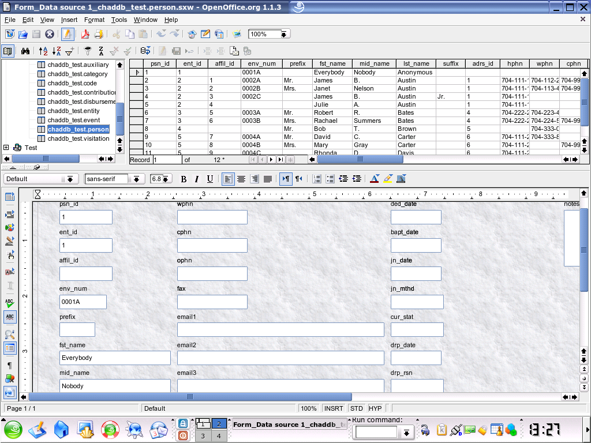Toggle bold formatting
The image size is (591, 443).
click(184, 179)
